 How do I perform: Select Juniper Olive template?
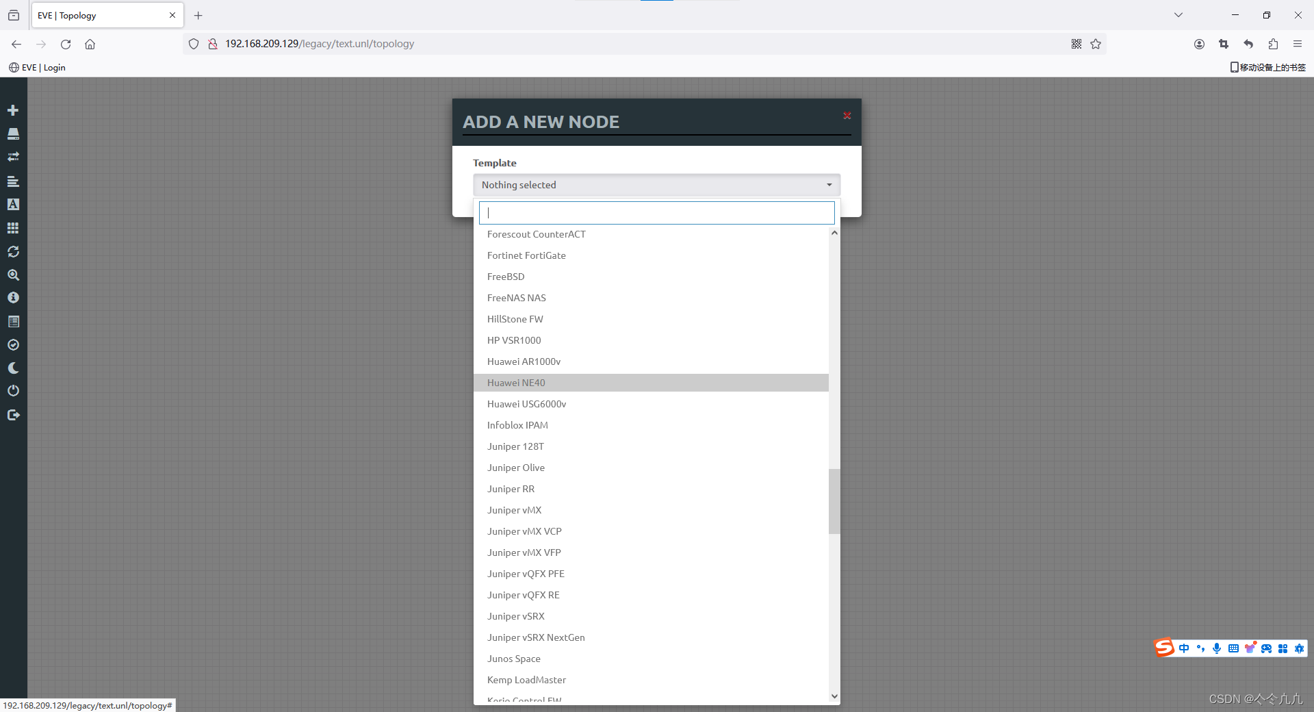coord(651,468)
